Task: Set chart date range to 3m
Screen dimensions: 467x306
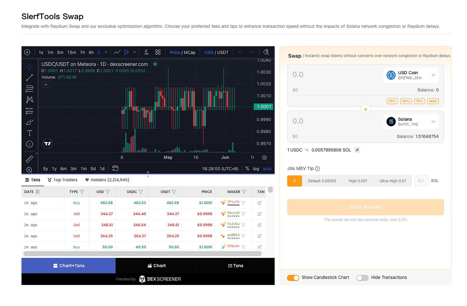Action: click(74, 169)
